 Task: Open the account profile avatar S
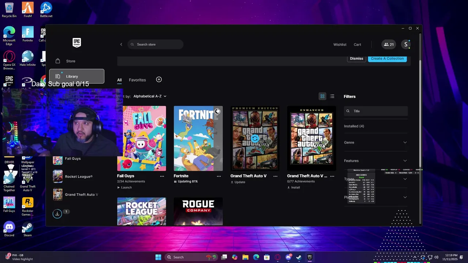coord(405,45)
